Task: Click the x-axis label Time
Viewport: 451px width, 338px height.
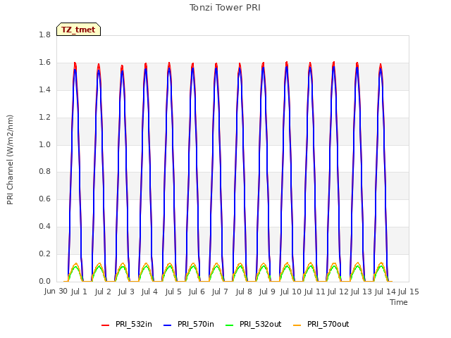Action: click(x=399, y=302)
